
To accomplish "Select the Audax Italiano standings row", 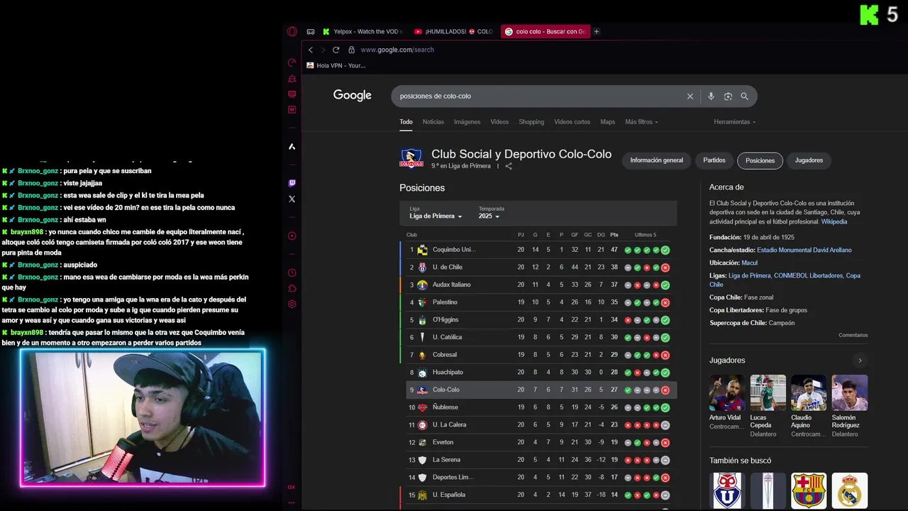I will [538, 285].
